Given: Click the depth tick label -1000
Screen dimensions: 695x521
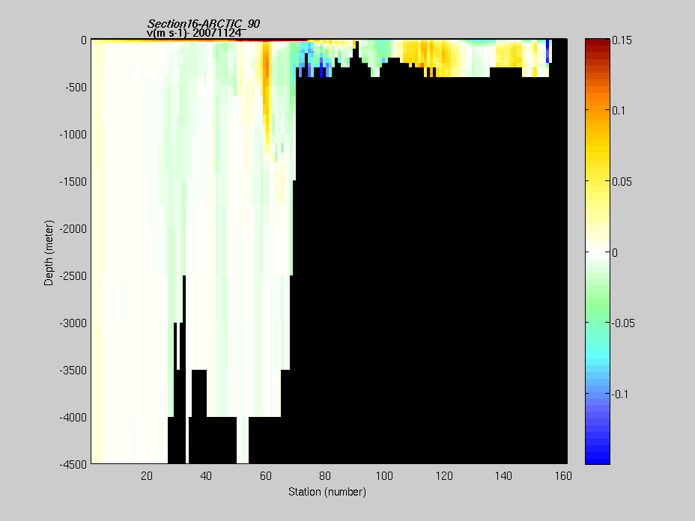Looking at the screenshot, I should coord(73,135).
